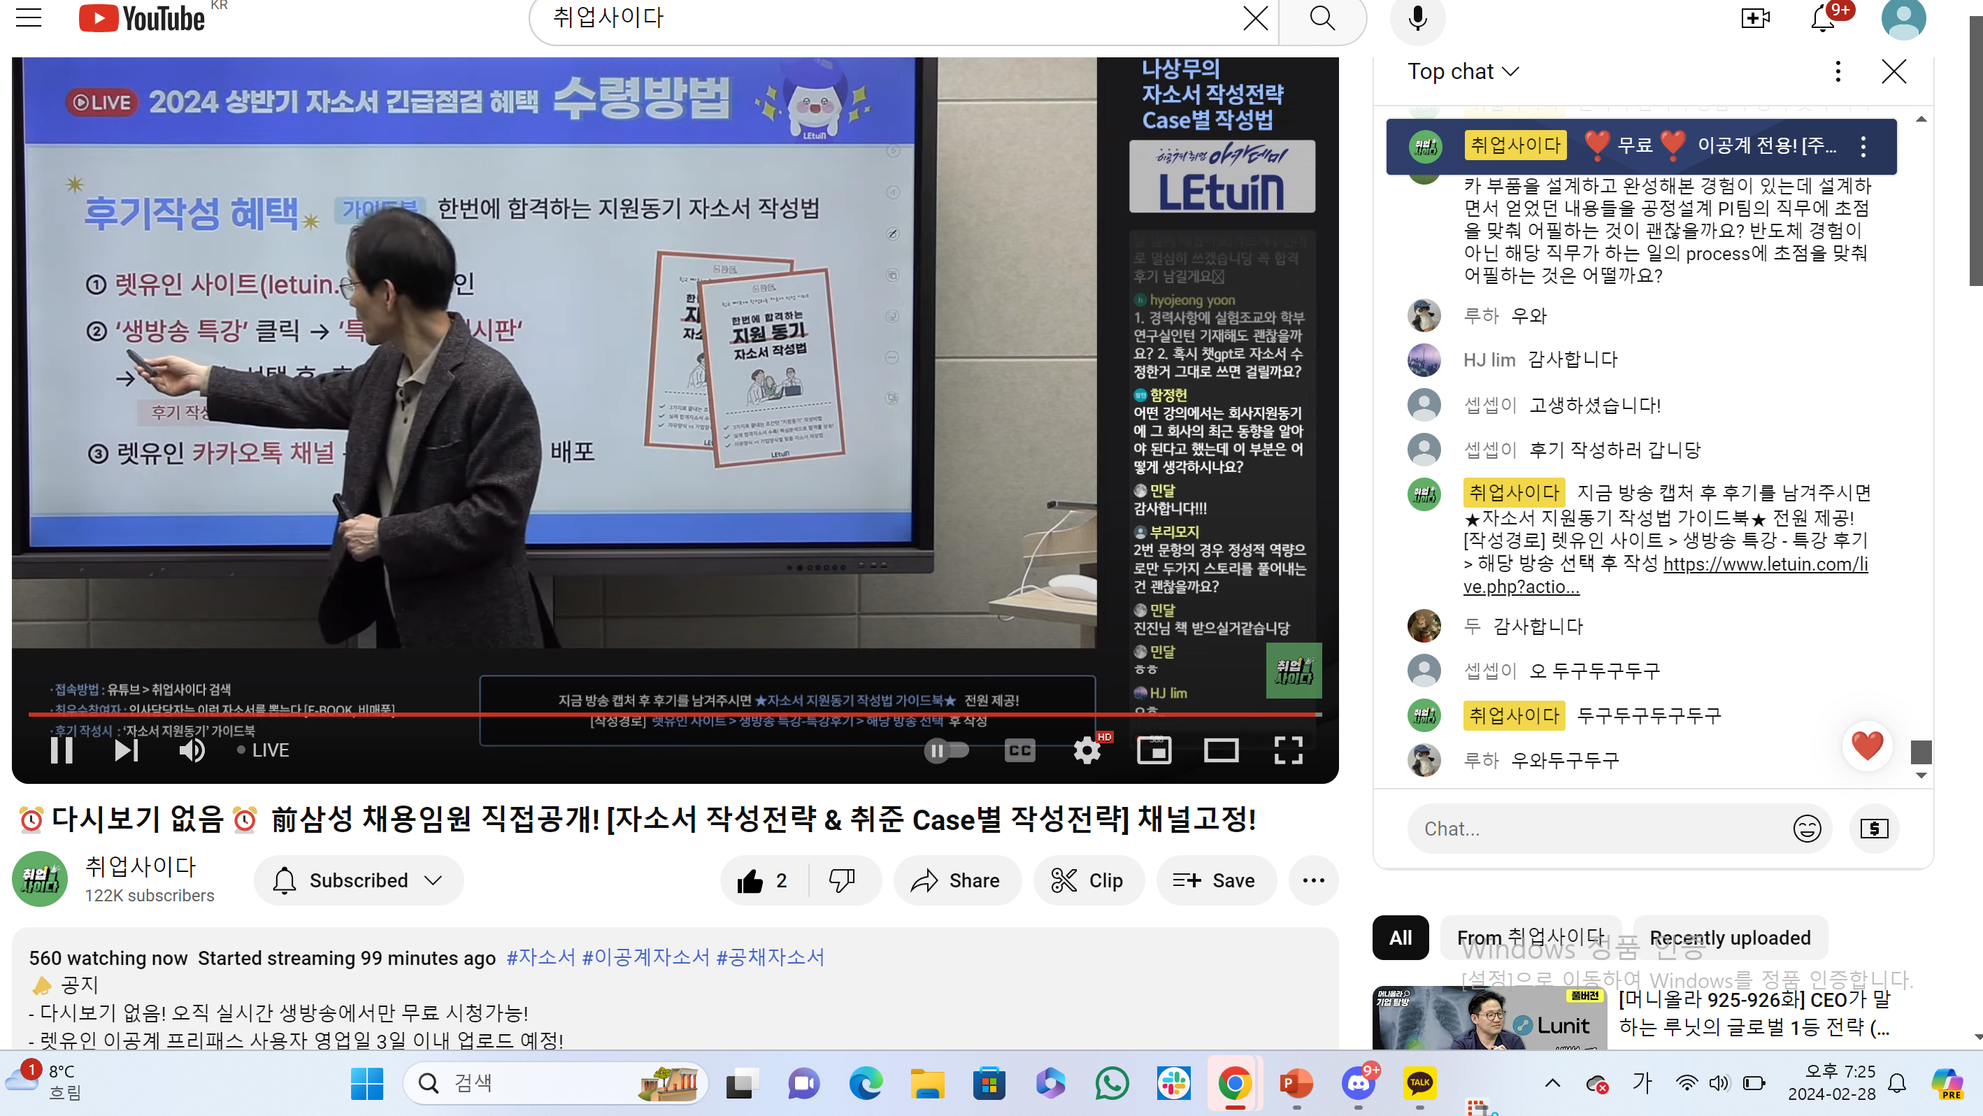Clear the search box text
Image resolution: width=1983 pixels, height=1116 pixels.
coord(1255,17)
